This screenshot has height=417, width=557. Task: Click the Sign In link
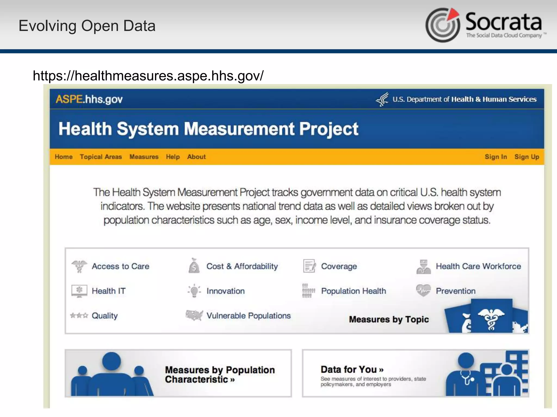496,157
